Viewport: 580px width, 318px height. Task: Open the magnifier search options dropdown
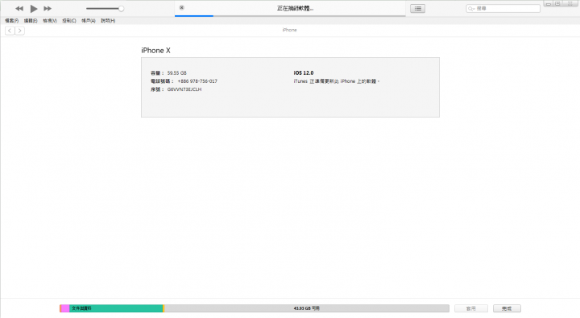pos(471,9)
